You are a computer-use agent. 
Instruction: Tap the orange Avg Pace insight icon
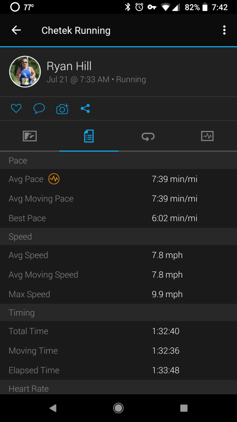click(54, 179)
